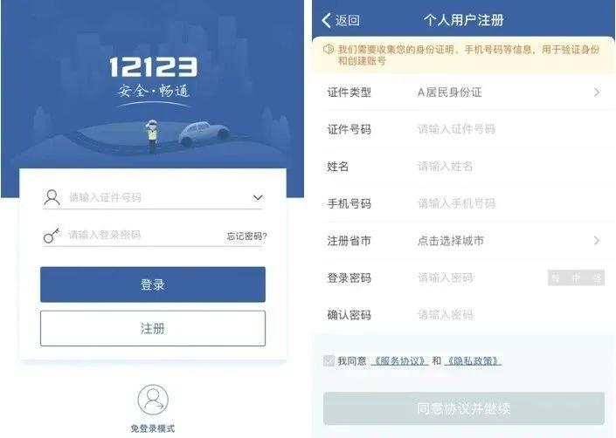Click the 同意协议并继续 button
This screenshot has height=438, width=616.
(x=464, y=408)
